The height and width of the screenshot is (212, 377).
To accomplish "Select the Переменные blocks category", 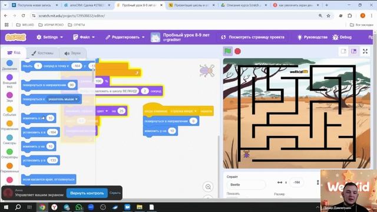I will [9, 168].
